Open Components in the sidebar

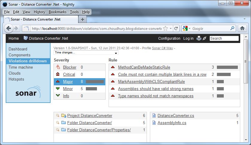click(x=19, y=55)
